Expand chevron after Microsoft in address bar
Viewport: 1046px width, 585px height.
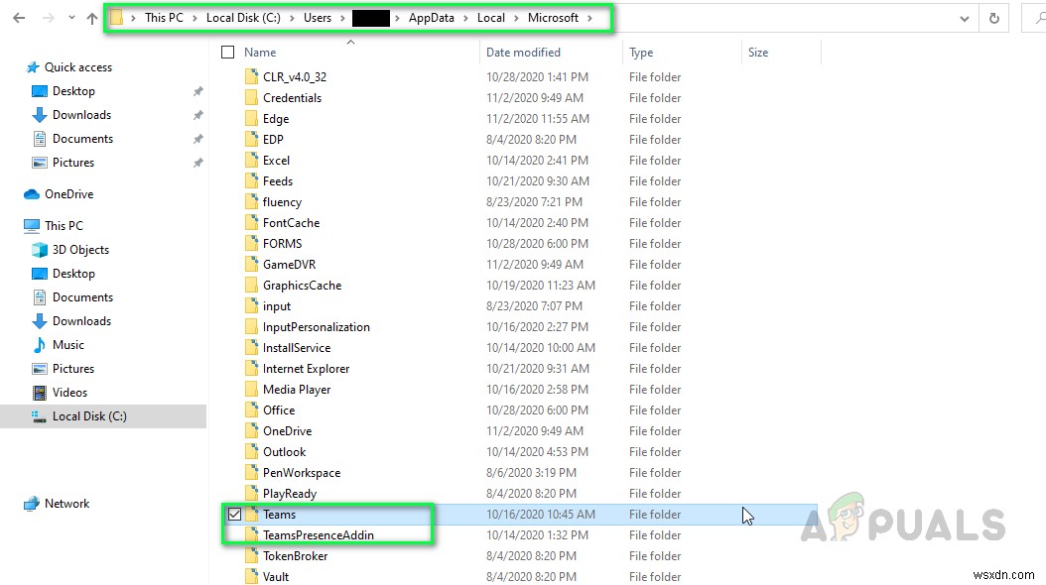click(x=589, y=18)
